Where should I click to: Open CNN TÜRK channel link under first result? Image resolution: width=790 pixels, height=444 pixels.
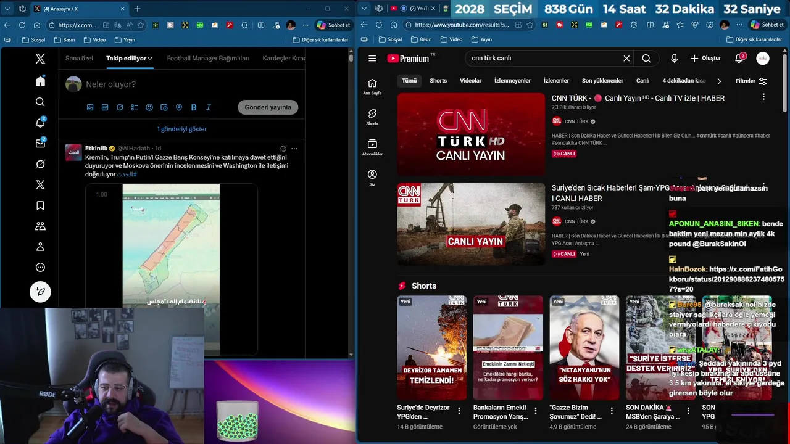[x=576, y=121]
